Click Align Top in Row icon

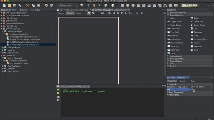tap(122, 13)
